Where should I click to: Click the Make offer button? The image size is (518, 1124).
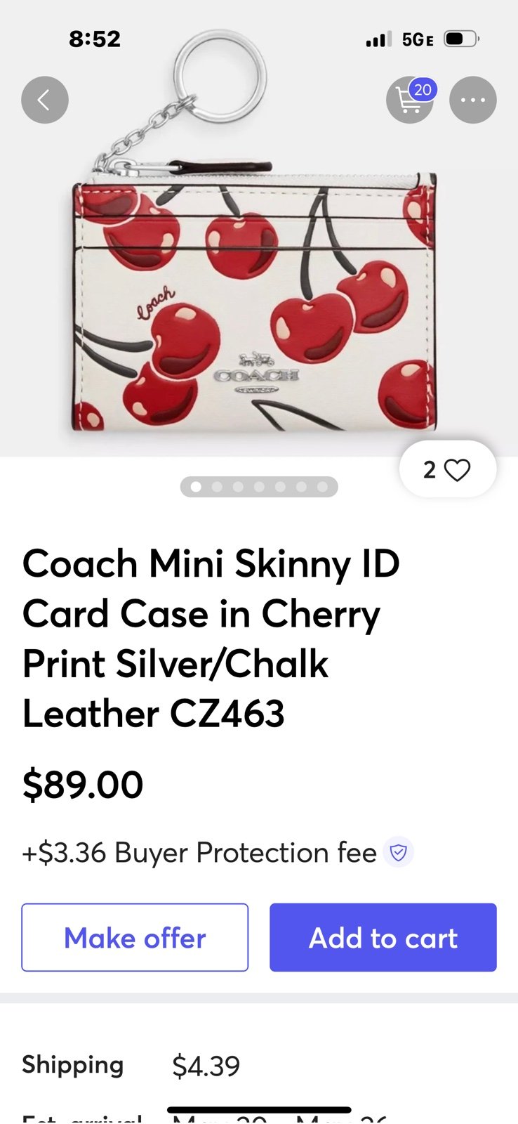(x=135, y=937)
